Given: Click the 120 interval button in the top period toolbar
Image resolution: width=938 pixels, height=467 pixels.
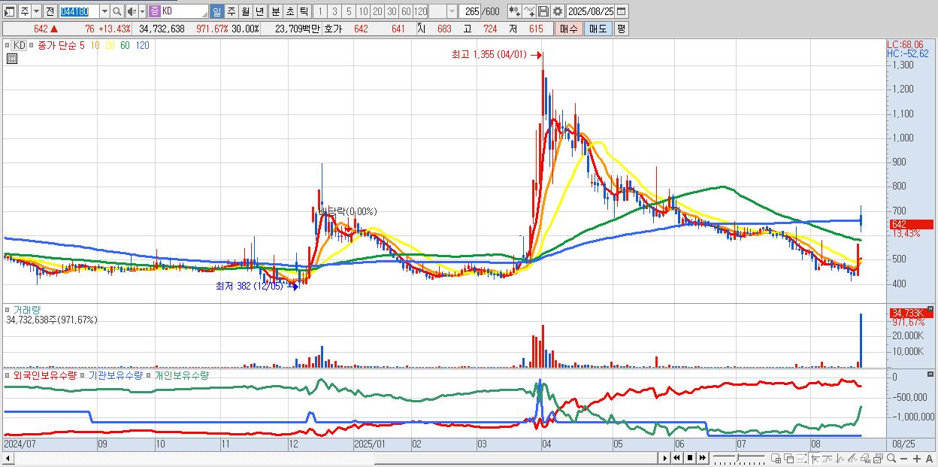Looking at the screenshot, I should pyautogui.click(x=421, y=11).
